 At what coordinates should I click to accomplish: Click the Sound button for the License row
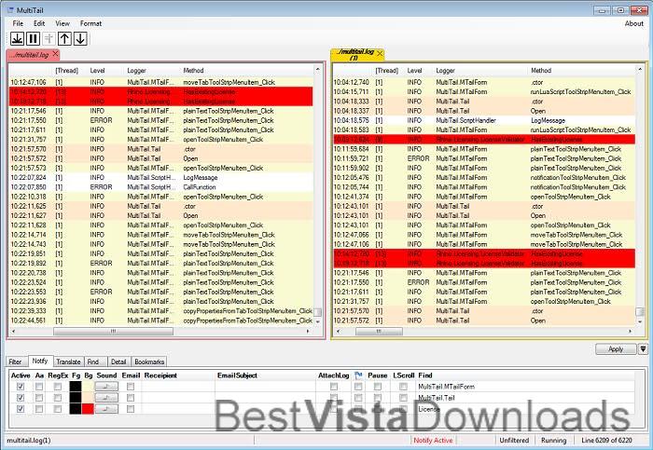click(106, 409)
